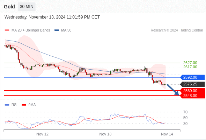This screenshot has width=206, height=140.
Task: Click the Gold chart title
Action: (9, 7)
